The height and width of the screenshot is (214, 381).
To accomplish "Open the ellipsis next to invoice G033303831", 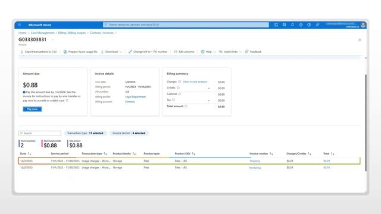I will pyautogui.click(x=53, y=40).
